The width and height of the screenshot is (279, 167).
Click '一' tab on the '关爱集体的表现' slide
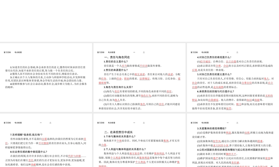[228, 123]
